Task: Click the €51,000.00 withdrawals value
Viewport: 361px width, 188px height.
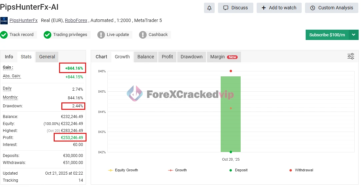Action: [73, 162]
